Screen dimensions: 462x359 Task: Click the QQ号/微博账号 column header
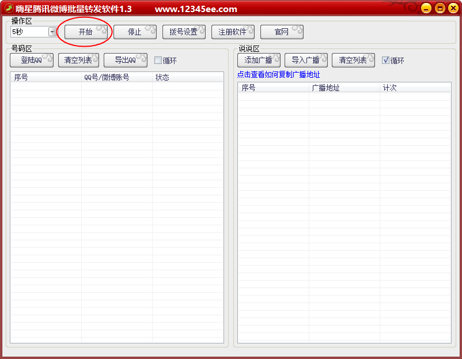click(x=117, y=77)
